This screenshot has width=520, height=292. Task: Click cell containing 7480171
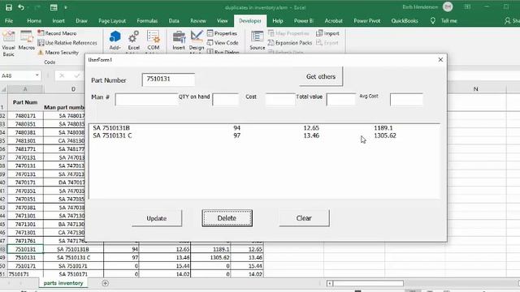point(25,115)
